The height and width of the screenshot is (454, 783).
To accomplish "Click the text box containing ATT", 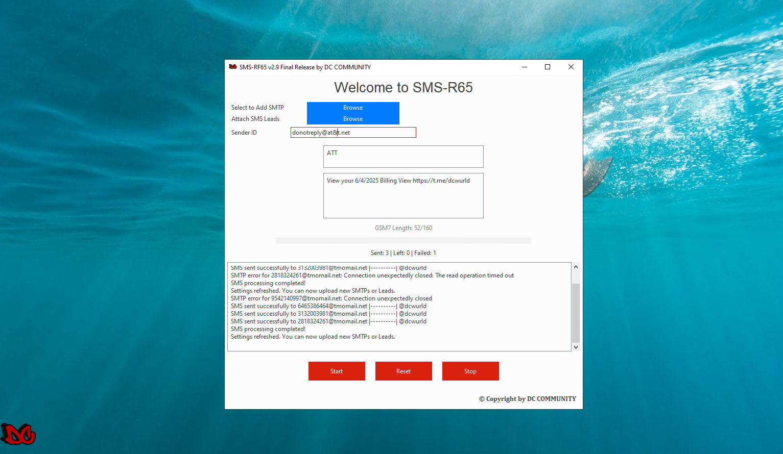I will [x=404, y=157].
